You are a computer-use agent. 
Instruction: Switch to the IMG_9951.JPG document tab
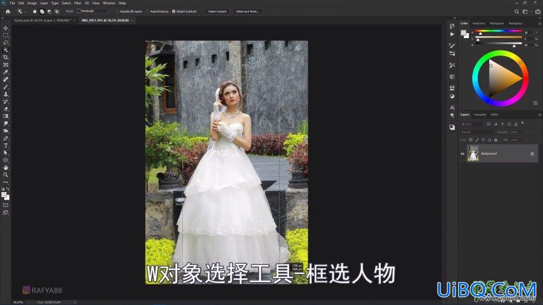(105, 21)
